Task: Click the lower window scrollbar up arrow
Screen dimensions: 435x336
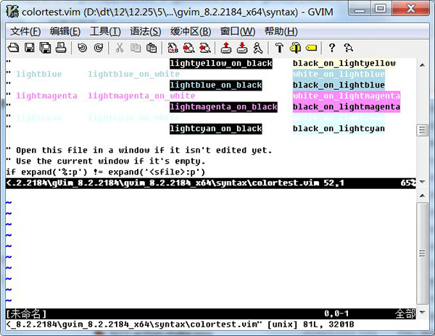Action: [x=422, y=196]
